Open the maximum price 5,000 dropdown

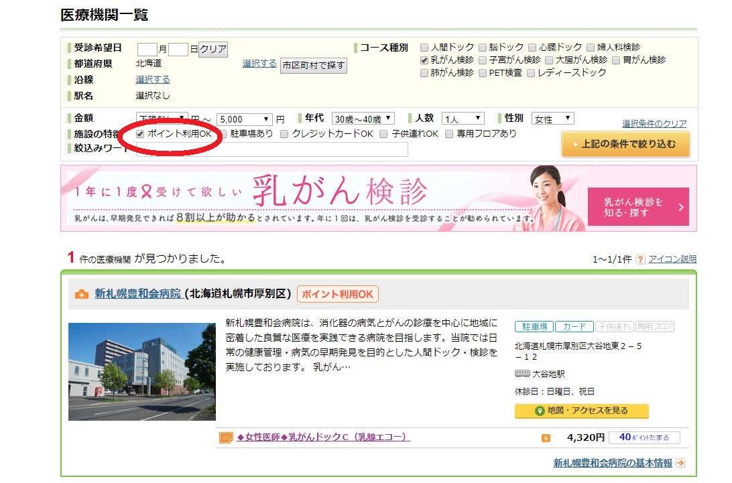tap(244, 120)
